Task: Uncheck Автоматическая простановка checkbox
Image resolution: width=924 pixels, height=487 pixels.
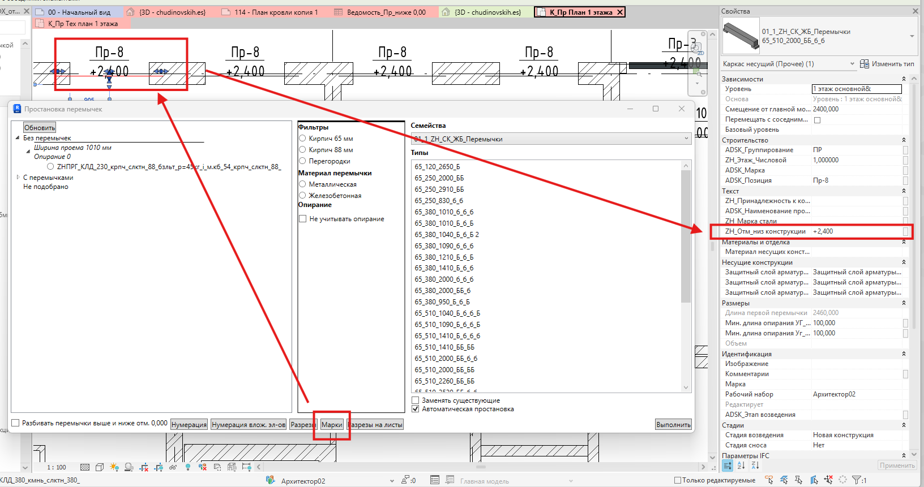Action: [x=416, y=409]
